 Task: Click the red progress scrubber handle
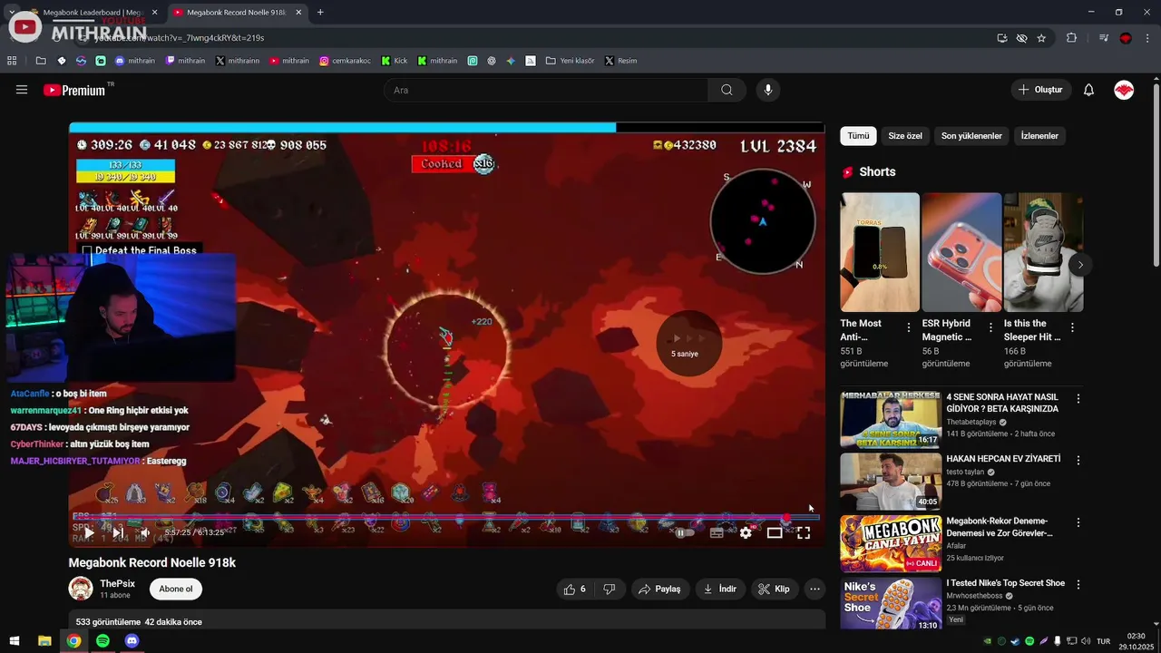tap(785, 518)
